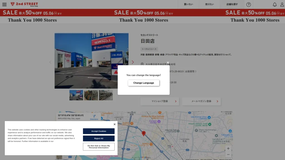The width and height of the screenshot is (285, 160).
Task: Close the language popup
Action: pyautogui.click(x=168, y=62)
